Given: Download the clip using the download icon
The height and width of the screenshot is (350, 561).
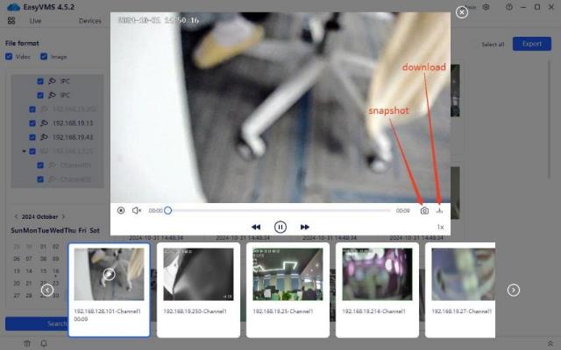Looking at the screenshot, I should tap(440, 210).
